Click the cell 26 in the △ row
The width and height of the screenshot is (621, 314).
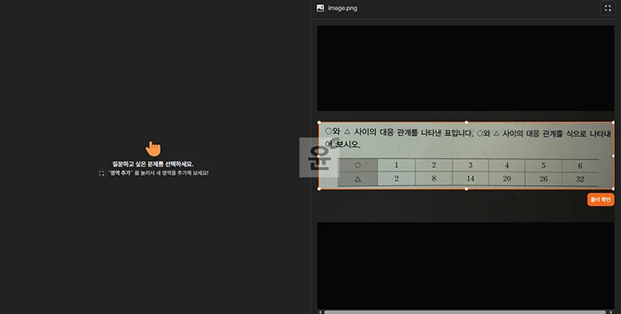(544, 179)
